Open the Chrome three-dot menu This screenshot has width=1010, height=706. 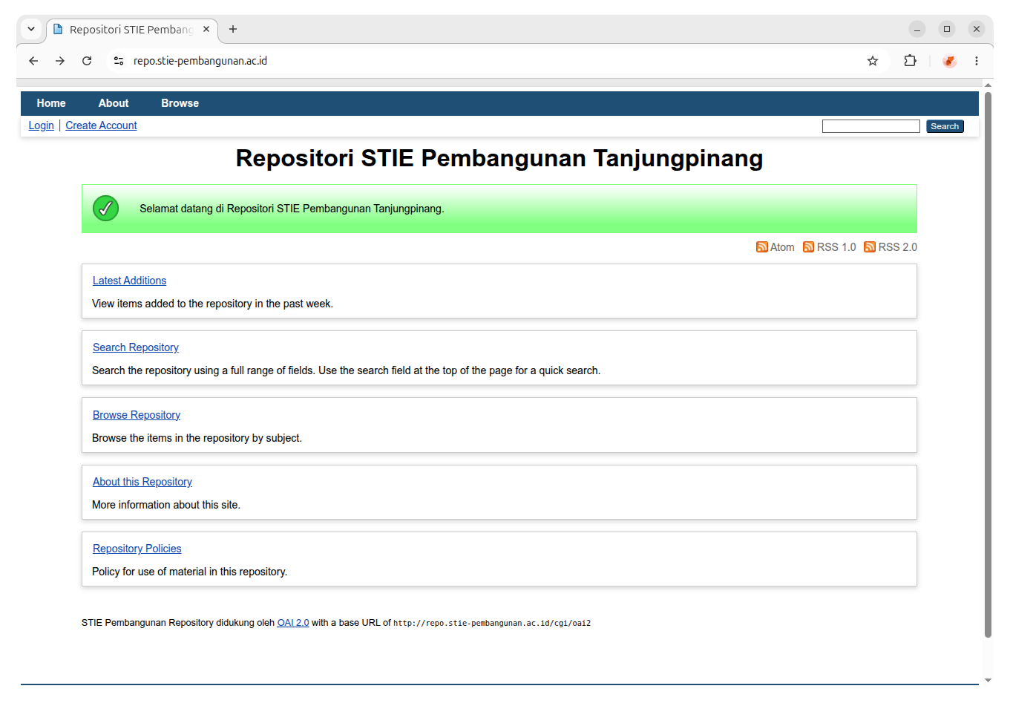click(x=977, y=61)
